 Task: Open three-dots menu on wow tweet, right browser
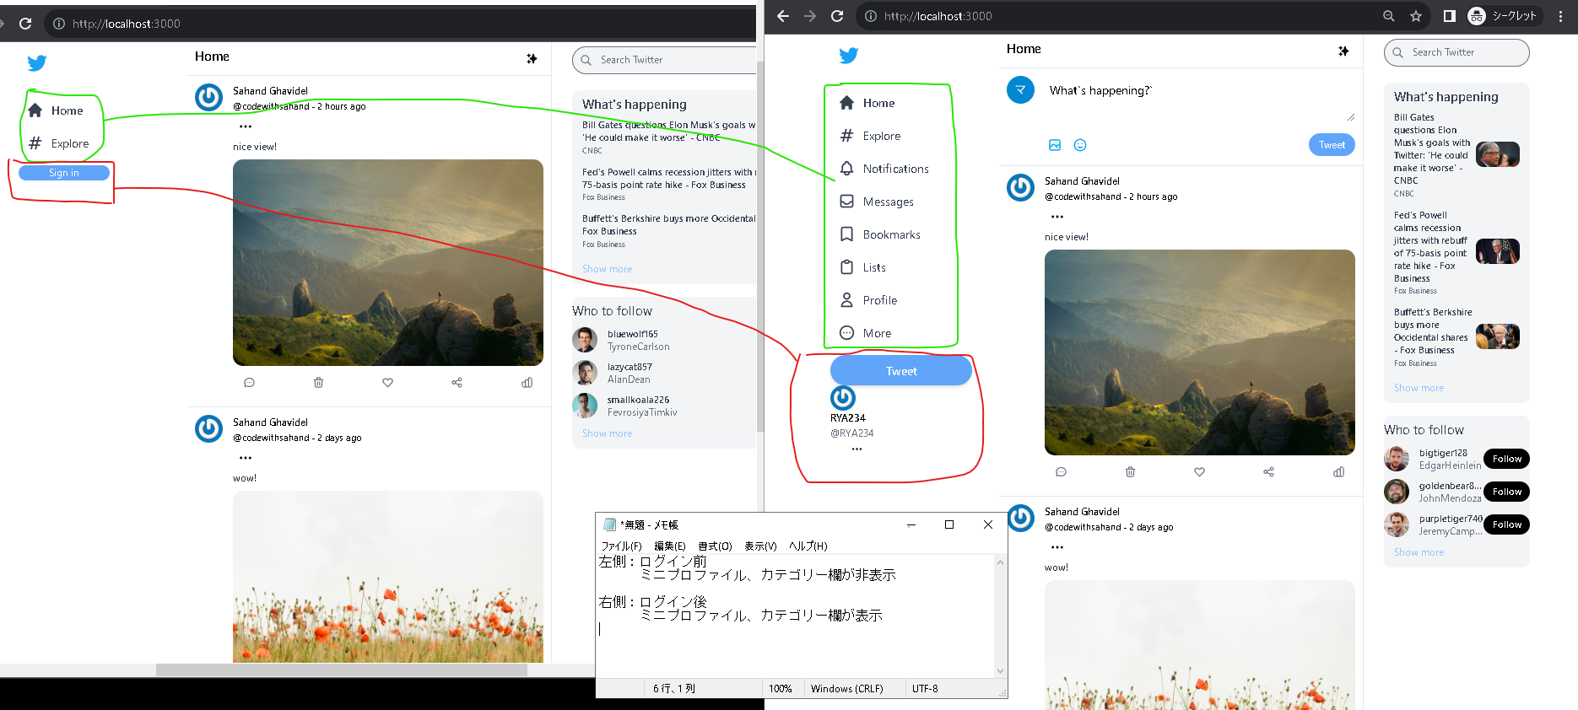point(1057,547)
